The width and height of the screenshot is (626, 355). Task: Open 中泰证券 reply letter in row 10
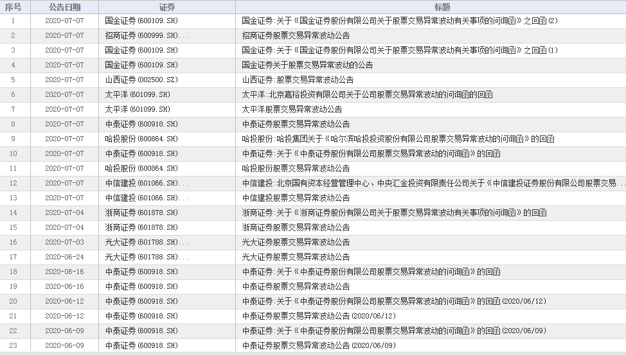[x=371, y=153]
